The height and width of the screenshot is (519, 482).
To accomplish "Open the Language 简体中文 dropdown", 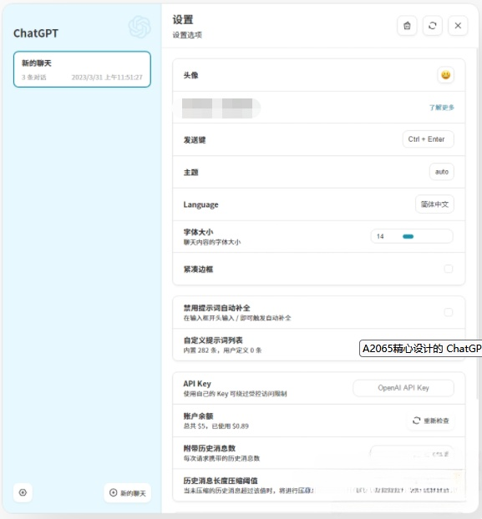I will point(434,204).
